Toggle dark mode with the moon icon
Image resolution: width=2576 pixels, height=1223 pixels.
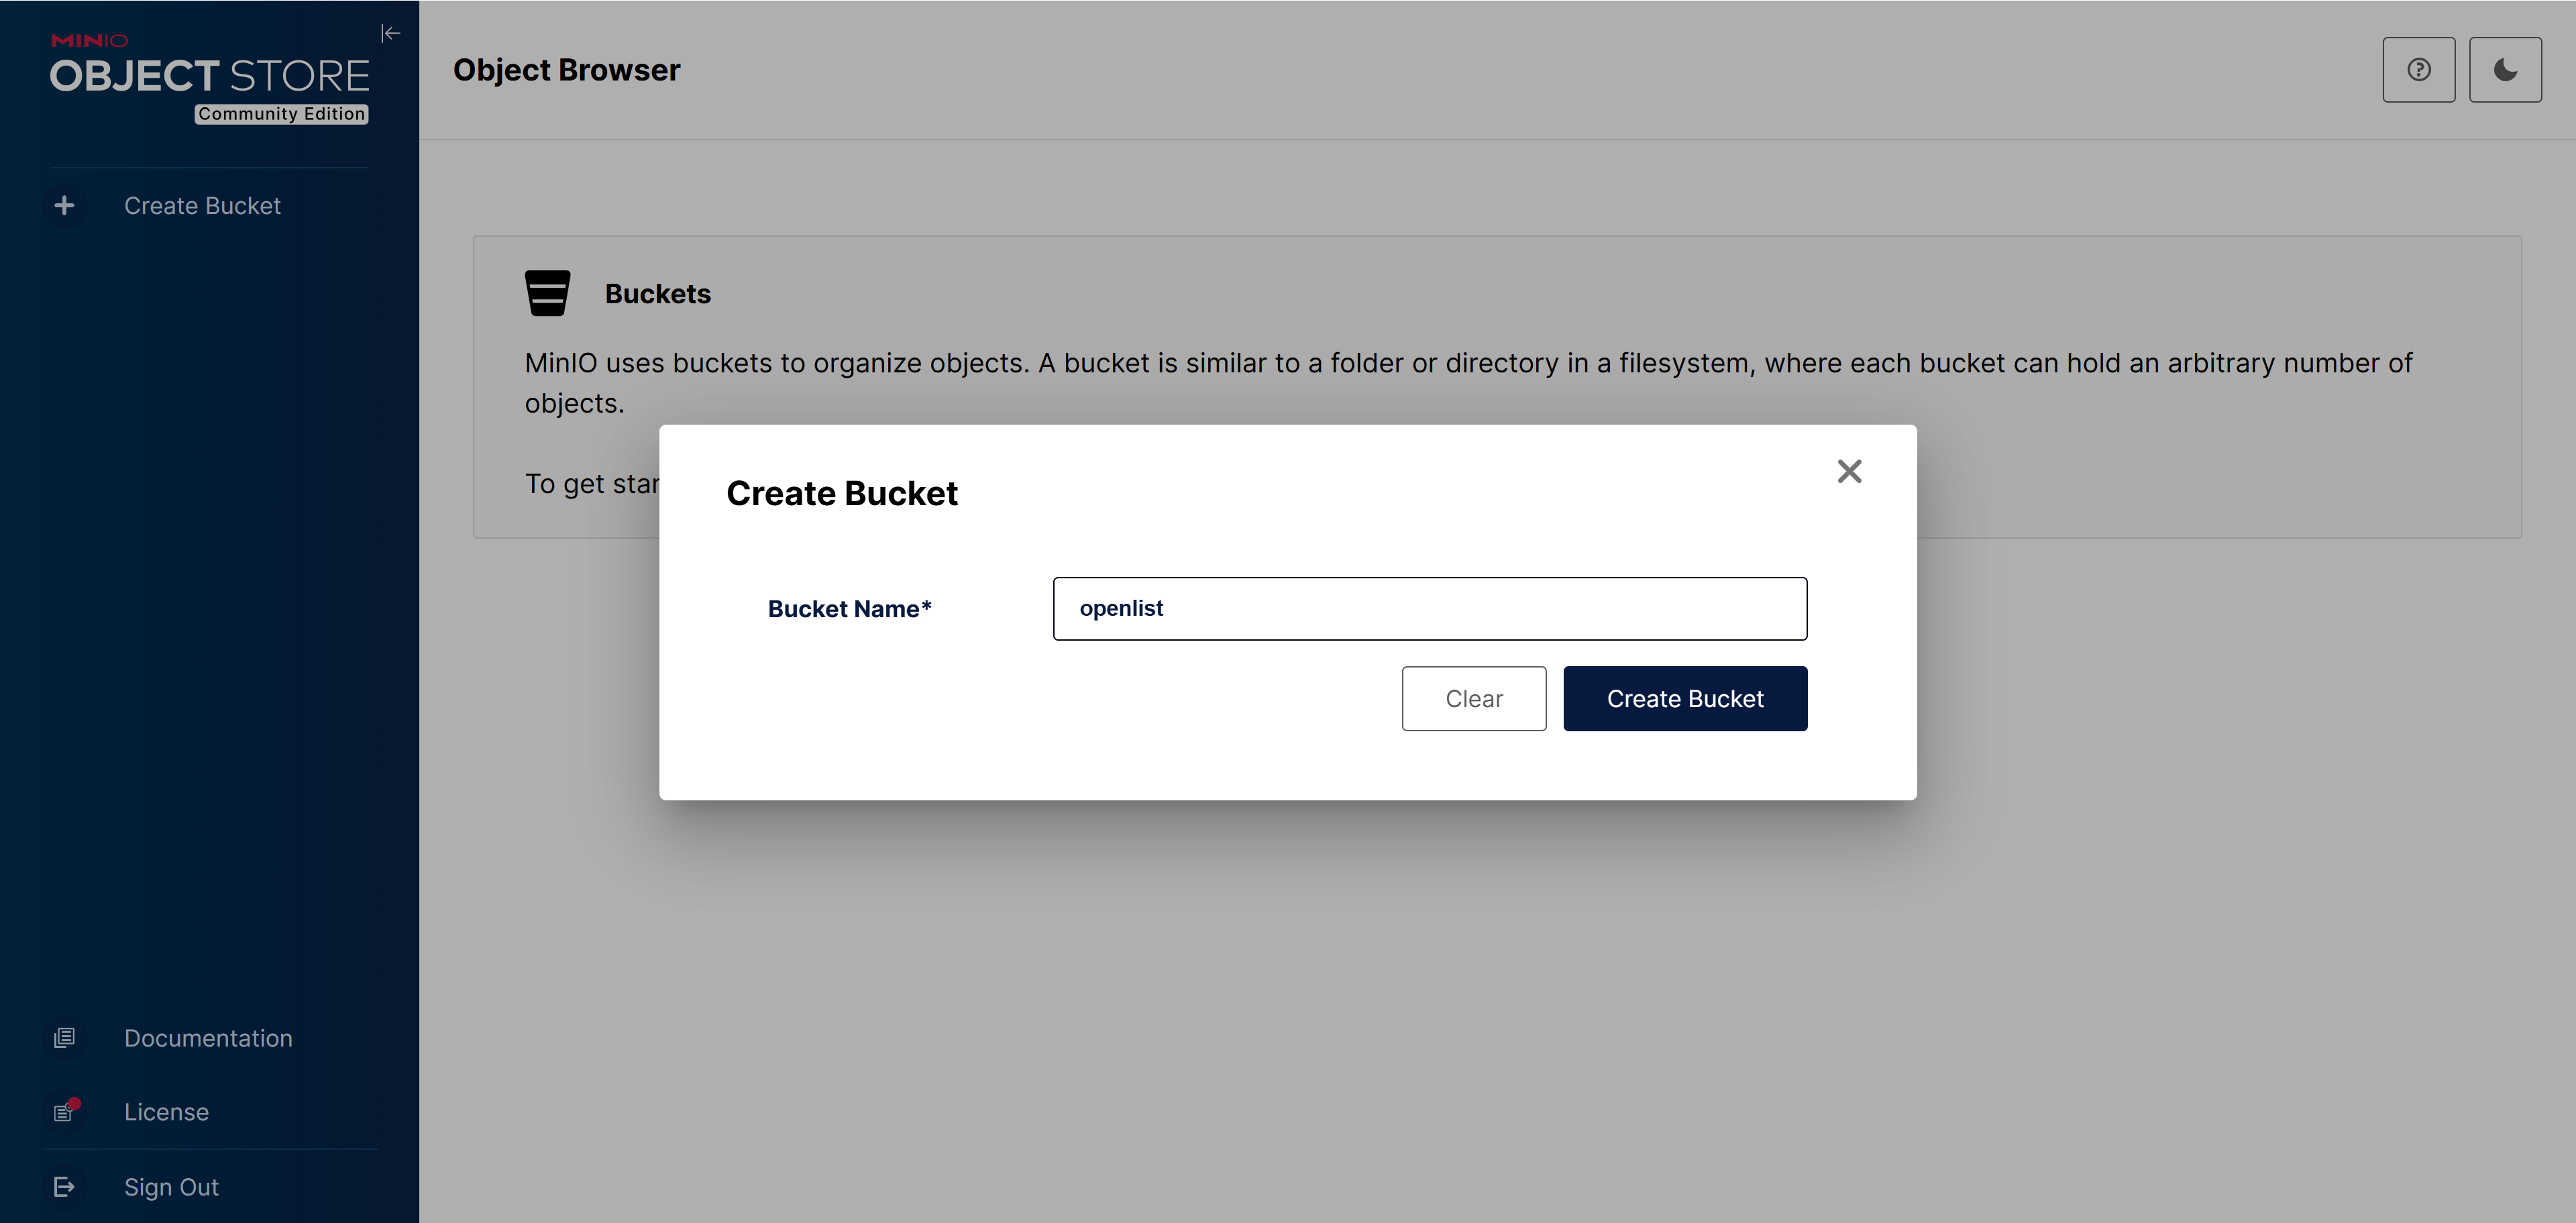(x=2505, y=70)
